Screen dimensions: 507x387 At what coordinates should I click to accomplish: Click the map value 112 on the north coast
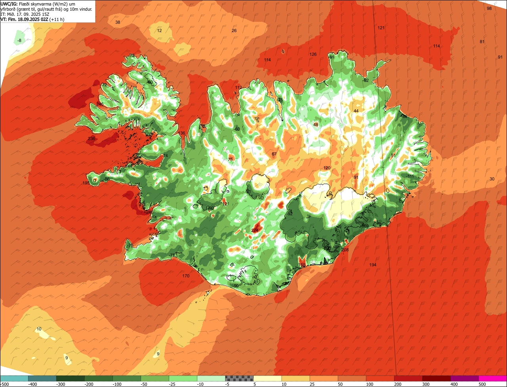tap(238, 87)
